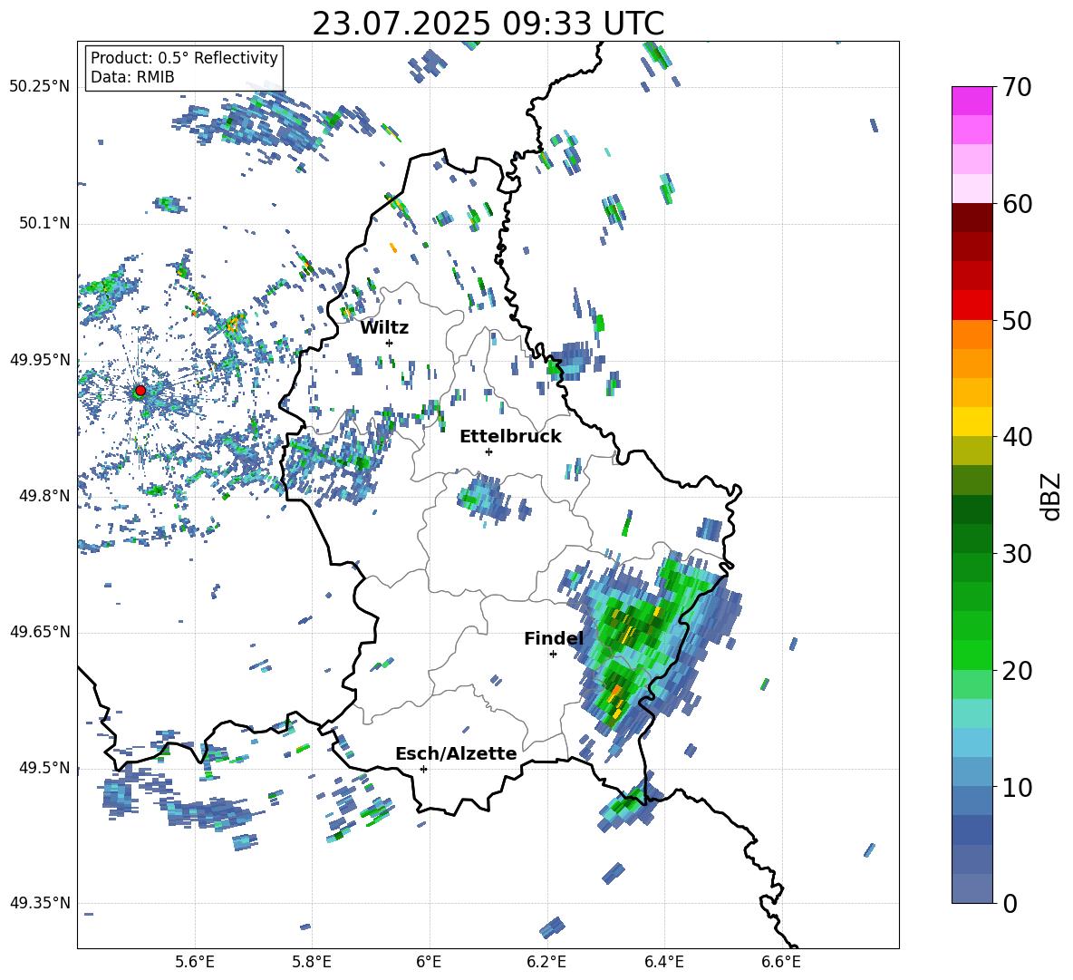This screenshot has height=980, width=1073.
Task: Click the Findel station cross marker
Action: tap(553, 655)
